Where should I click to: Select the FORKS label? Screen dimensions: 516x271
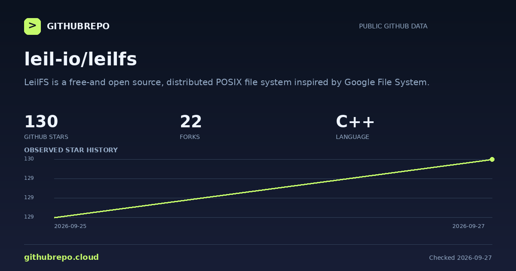(x=190, y=137)
